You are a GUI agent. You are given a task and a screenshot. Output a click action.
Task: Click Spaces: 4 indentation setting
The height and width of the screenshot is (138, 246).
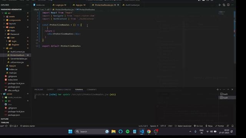click(x=154, y=126)
